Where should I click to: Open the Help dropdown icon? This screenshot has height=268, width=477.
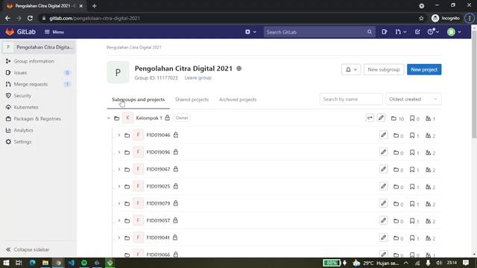(433, 32)
